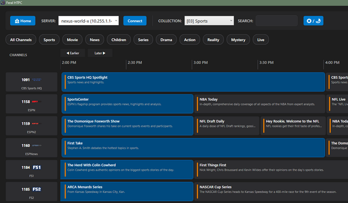Select the Action category filter
The height and width of the screenshot is (203, 348).
click(190, 40)
